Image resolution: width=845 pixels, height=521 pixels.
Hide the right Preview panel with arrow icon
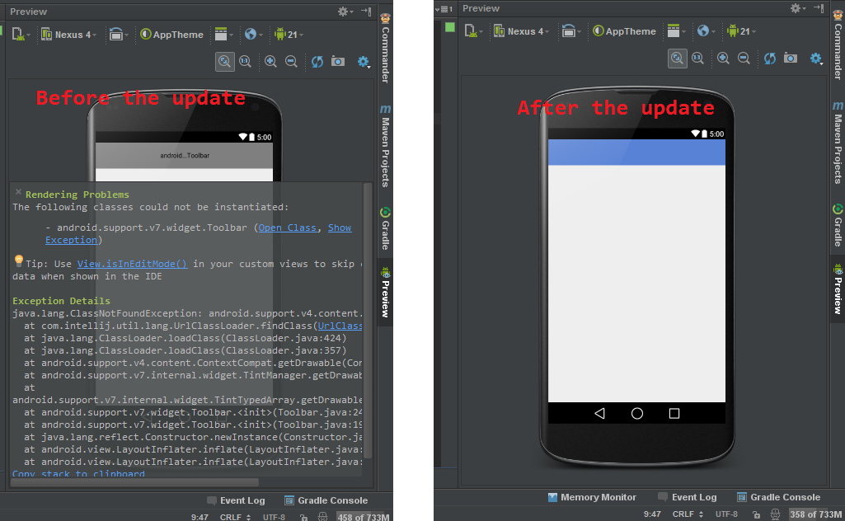(819, 8)
